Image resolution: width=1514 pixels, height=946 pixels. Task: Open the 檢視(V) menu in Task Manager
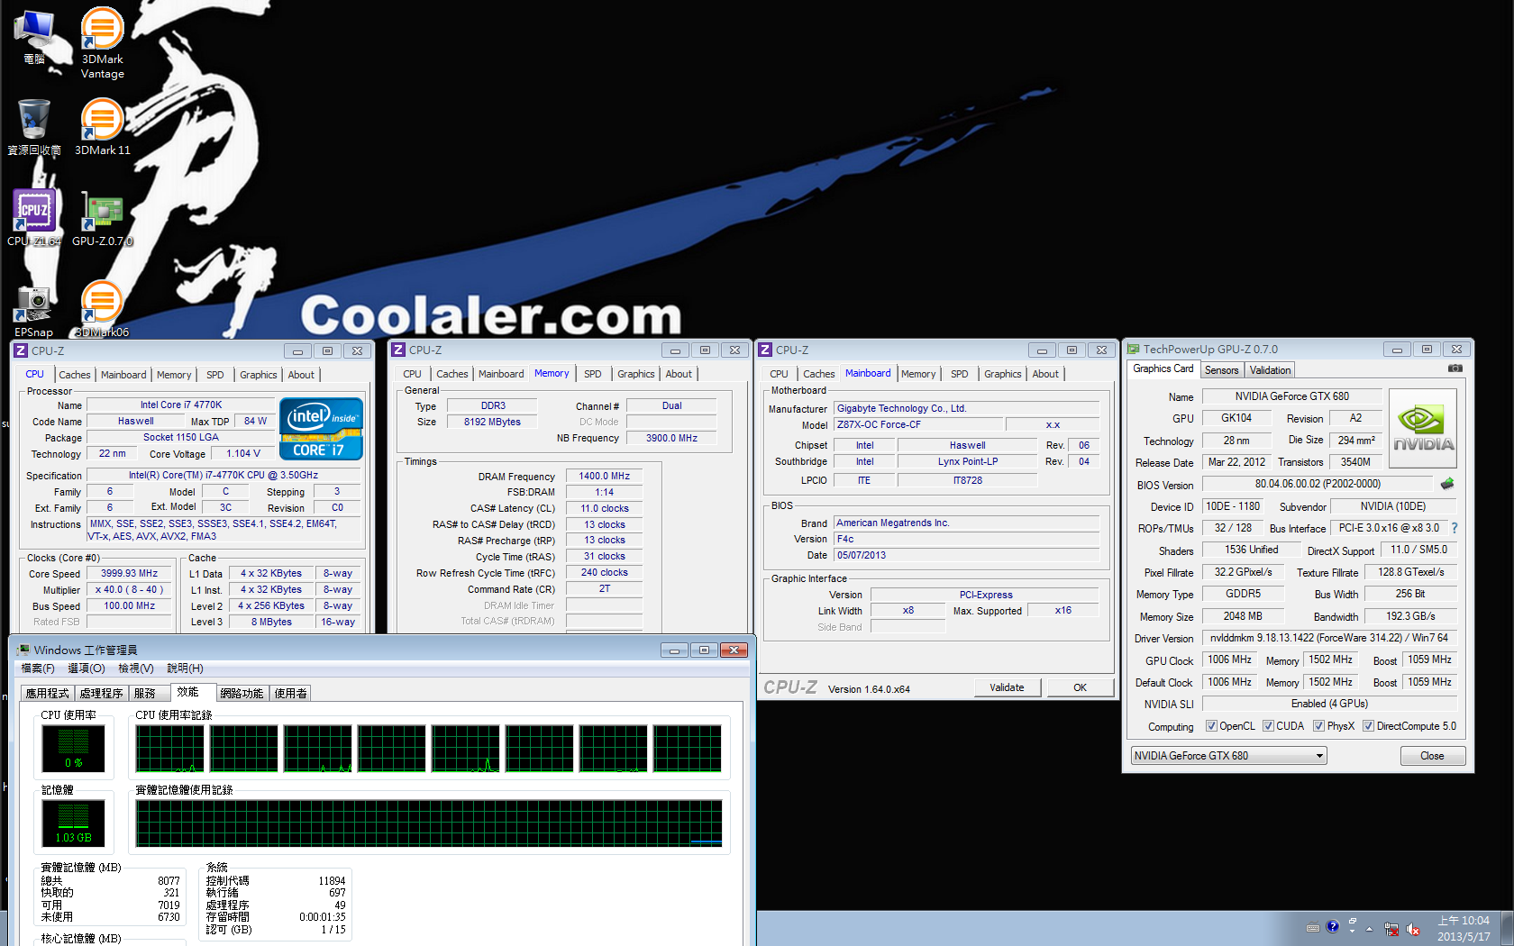[136, 669]
